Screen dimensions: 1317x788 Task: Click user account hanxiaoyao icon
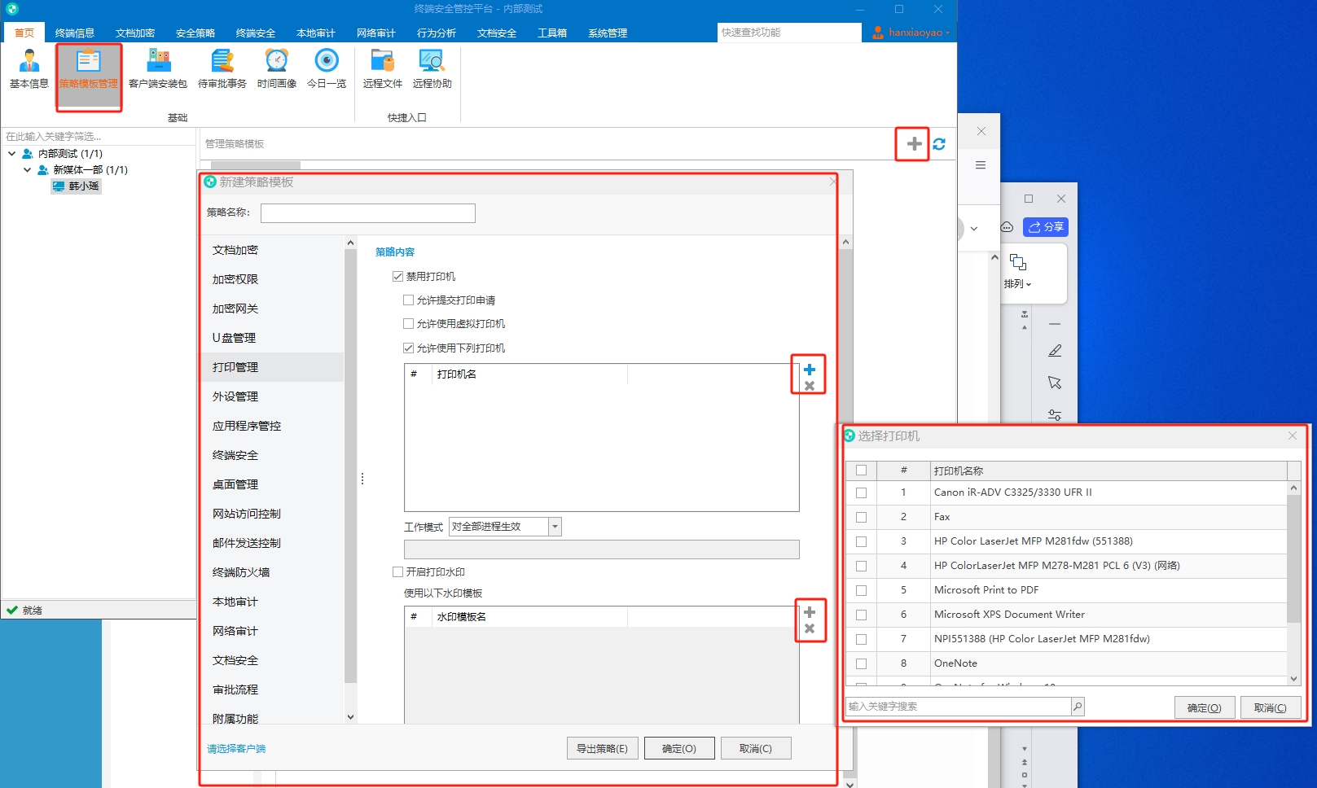(x=878, y=33)
